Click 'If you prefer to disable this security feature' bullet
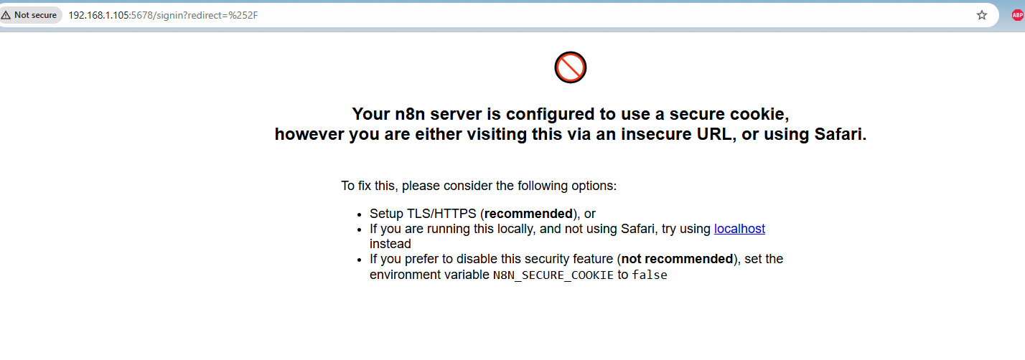The width and height of the screenshot is (1025, 360). [x=576, y=266]
